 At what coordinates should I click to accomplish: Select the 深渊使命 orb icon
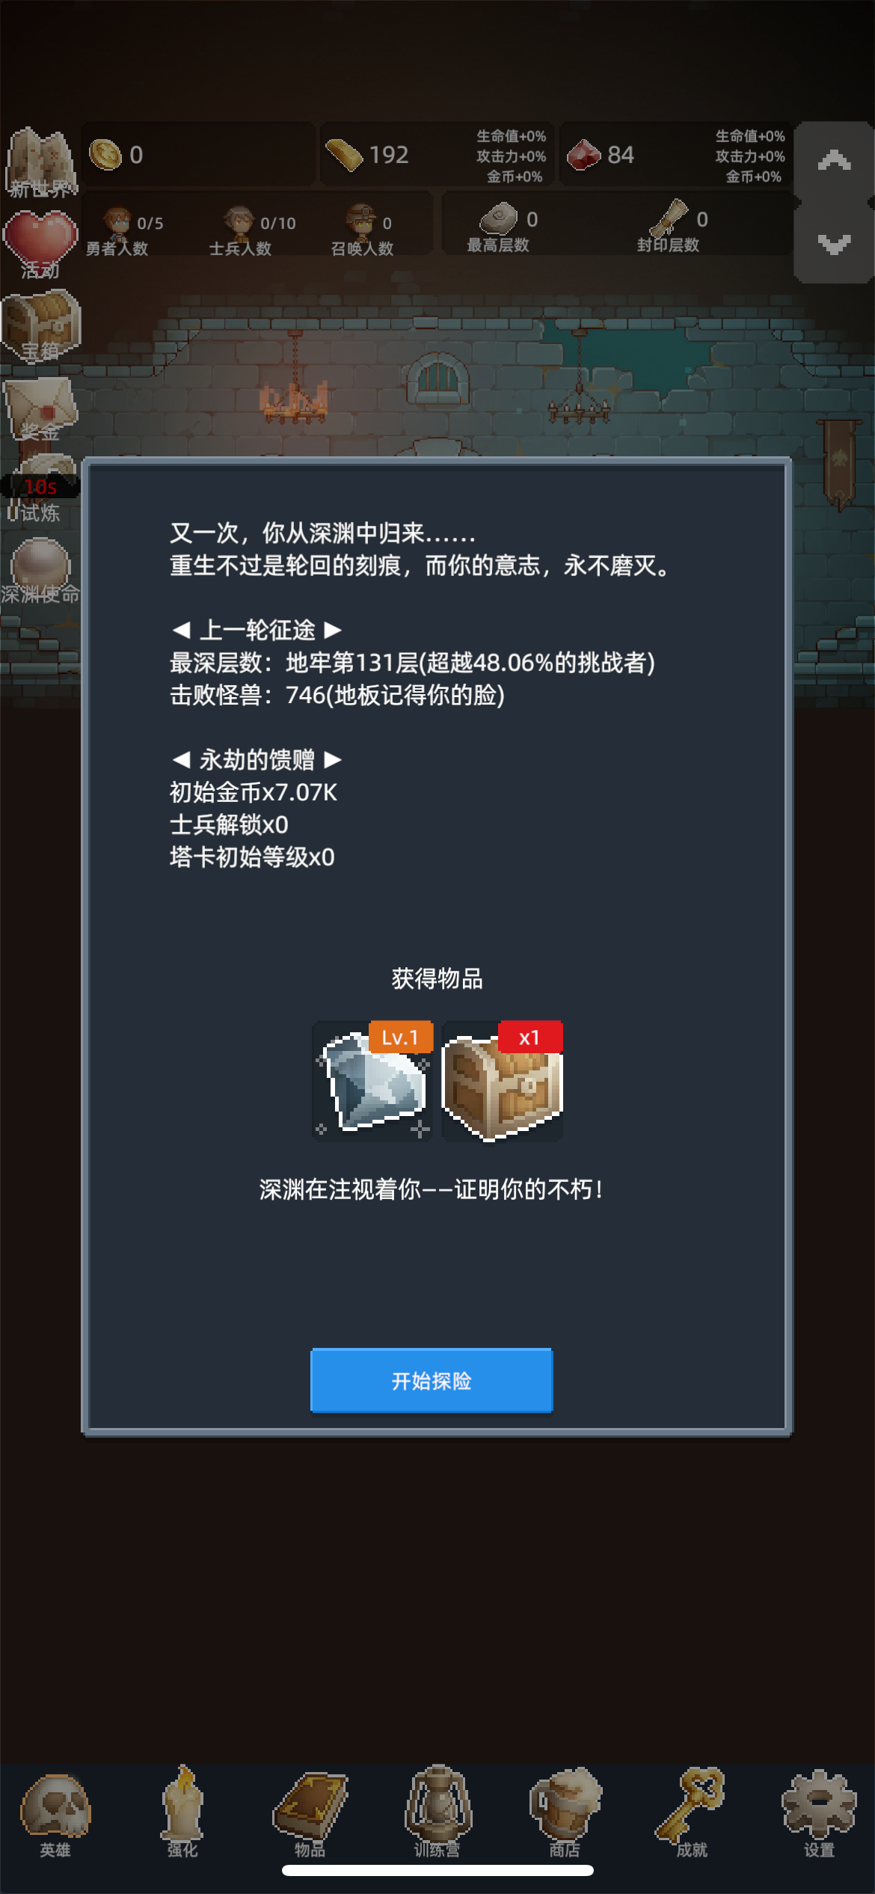click(40, 572)
